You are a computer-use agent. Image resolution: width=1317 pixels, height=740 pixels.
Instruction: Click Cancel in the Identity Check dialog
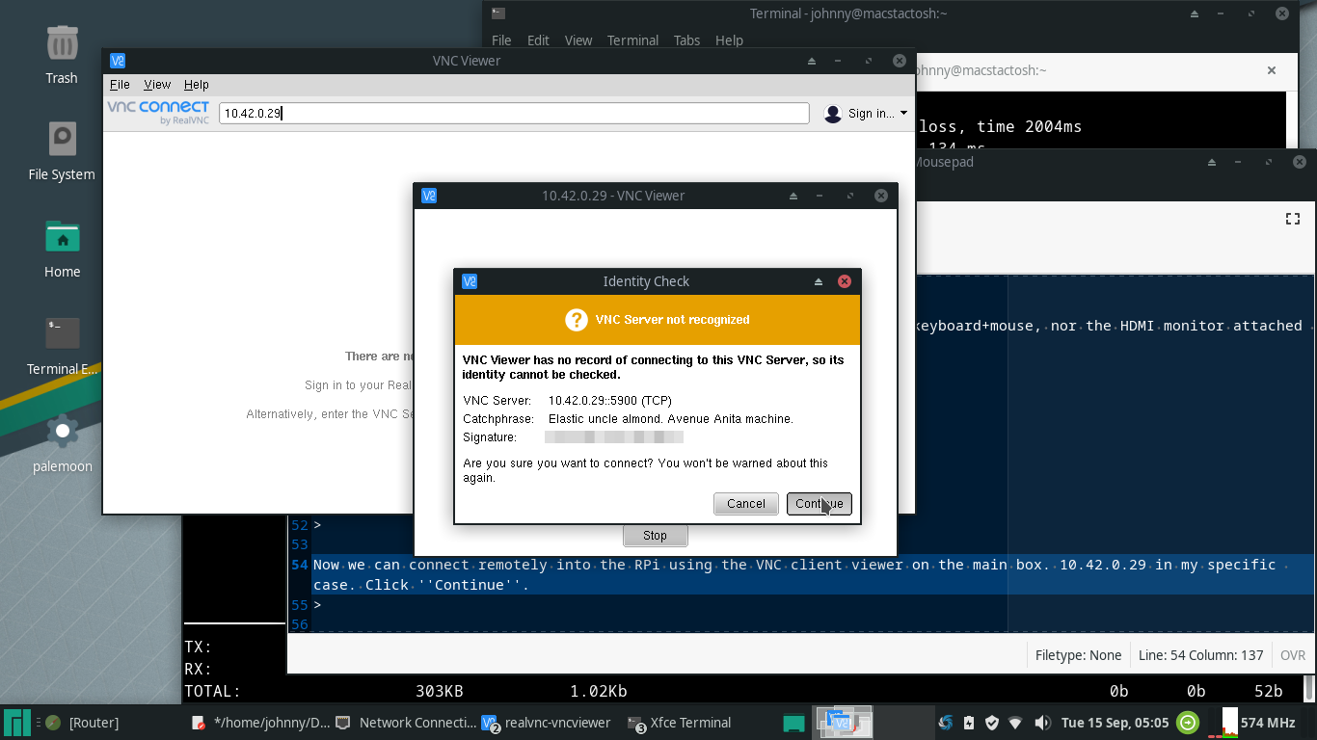point(746,504)
